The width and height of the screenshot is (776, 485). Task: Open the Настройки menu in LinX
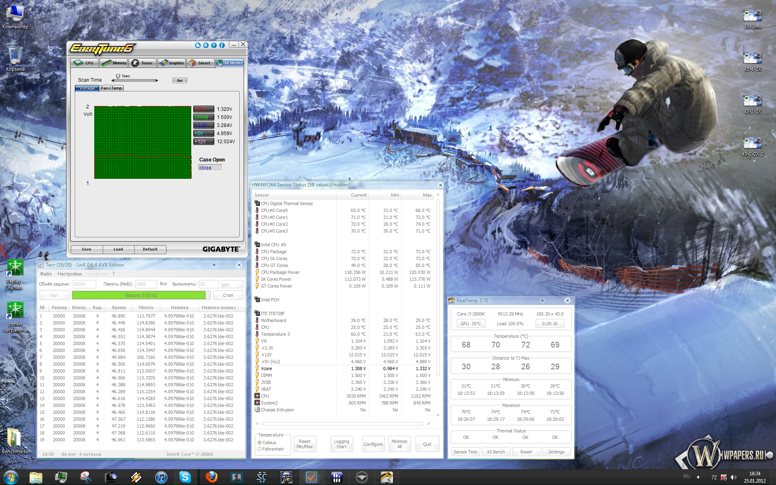(69, 274)
